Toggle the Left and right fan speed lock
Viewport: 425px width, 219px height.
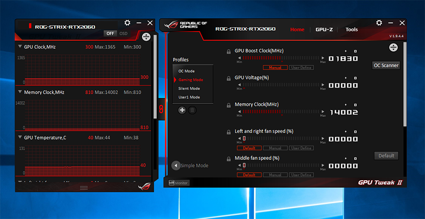coord(229,132)
